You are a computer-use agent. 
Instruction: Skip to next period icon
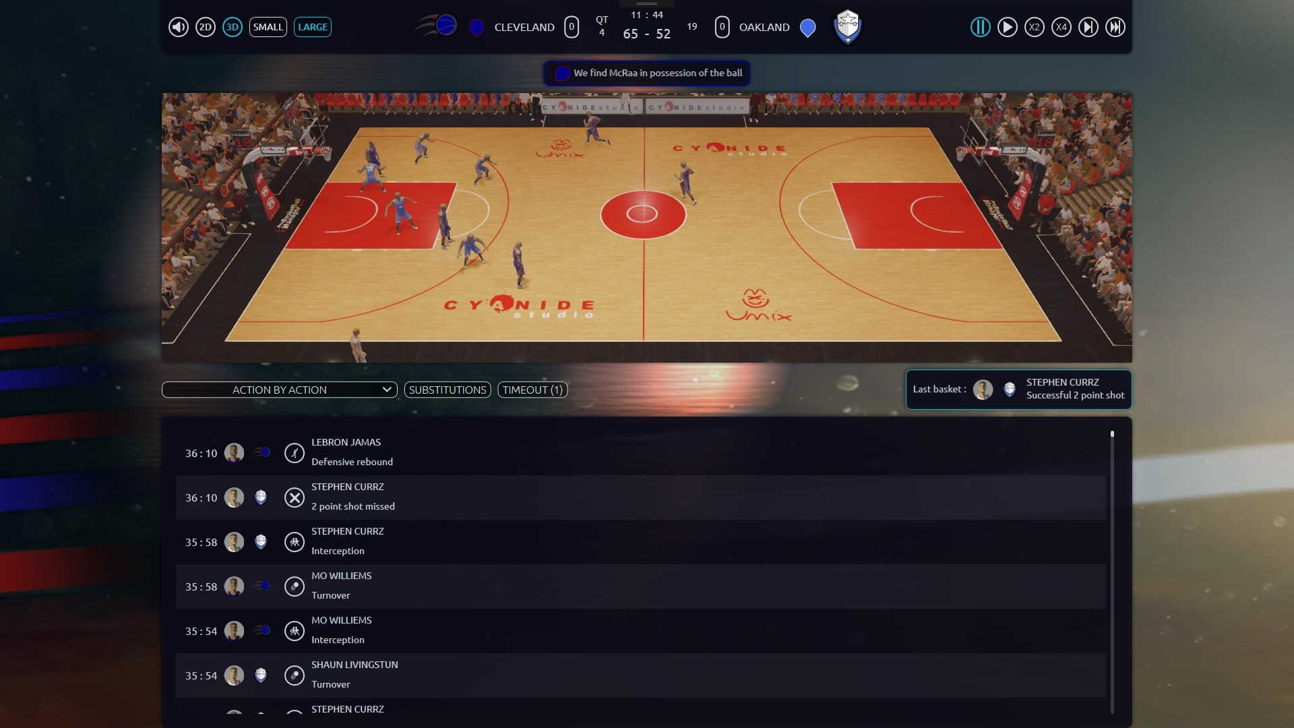(x=1088, y=27)
